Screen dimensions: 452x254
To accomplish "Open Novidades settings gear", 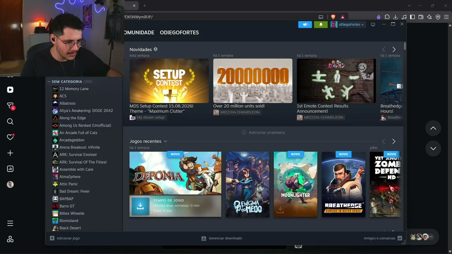I will 155,49.
